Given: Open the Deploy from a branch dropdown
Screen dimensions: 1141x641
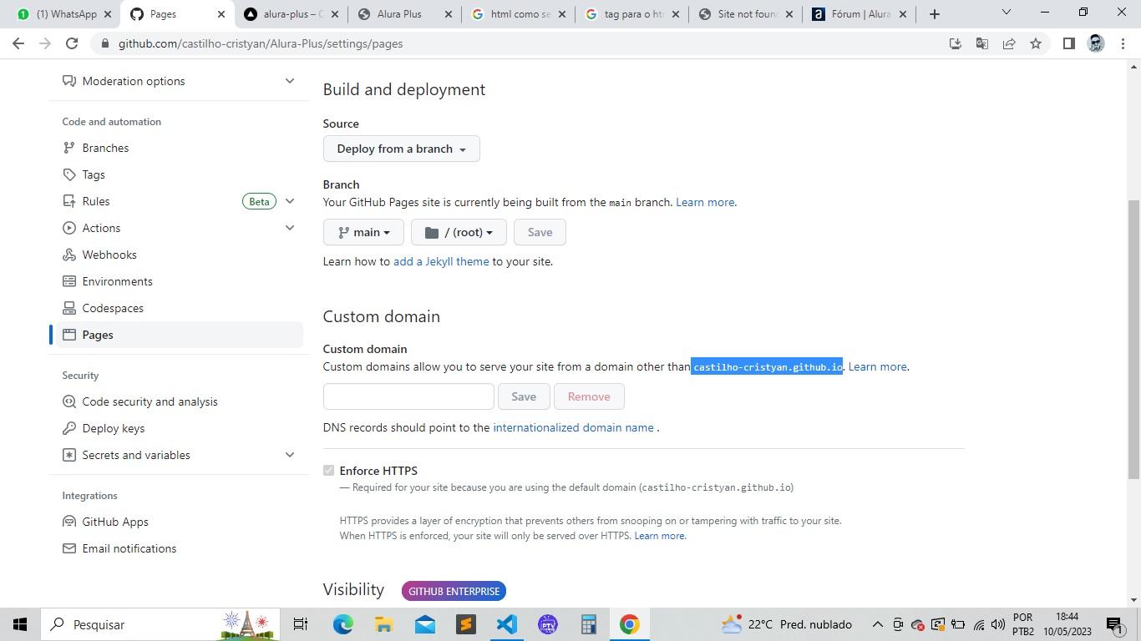Looking at the screenshot, I should click(402, 149).
